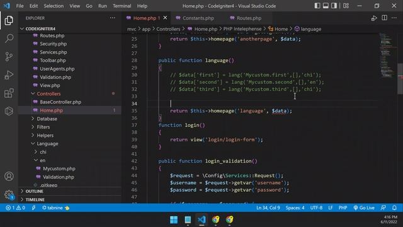Close the Home.php tab
Screen dimensions: 403x227
165,18
